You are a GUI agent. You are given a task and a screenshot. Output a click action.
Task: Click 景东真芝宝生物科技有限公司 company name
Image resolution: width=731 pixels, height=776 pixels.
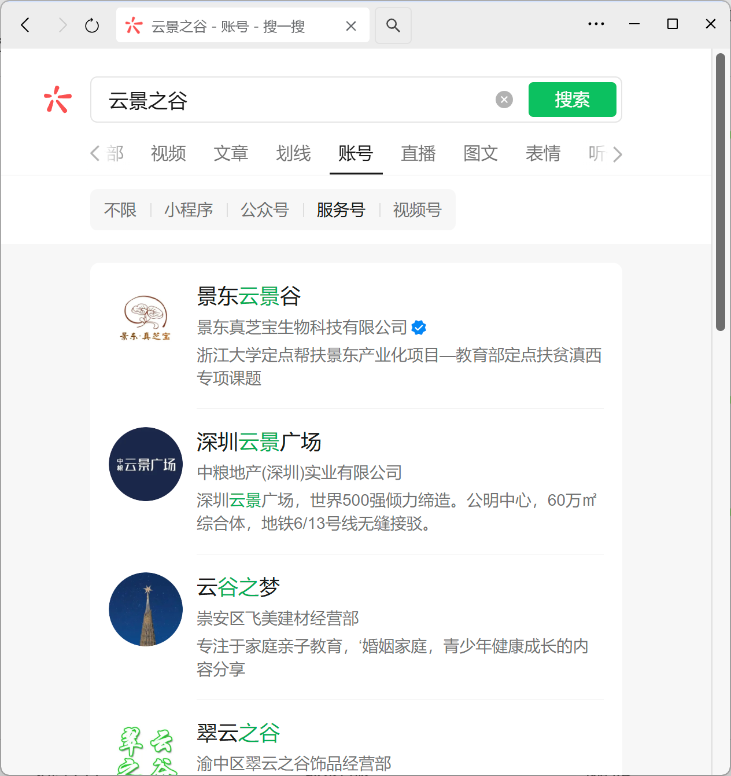coord(302,328)
